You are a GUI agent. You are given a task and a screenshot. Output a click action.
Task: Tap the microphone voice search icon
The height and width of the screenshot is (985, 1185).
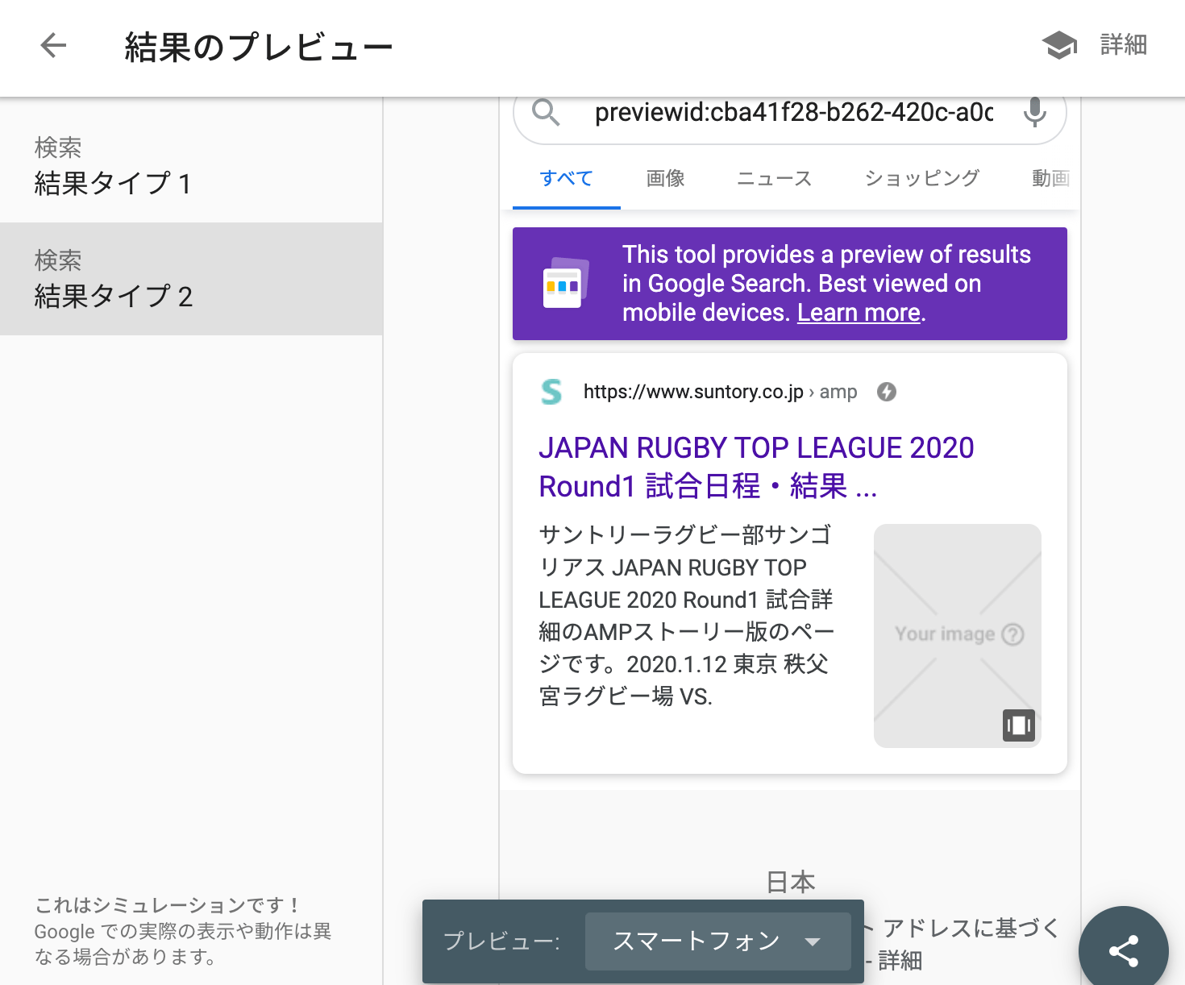pos(1034,112)
